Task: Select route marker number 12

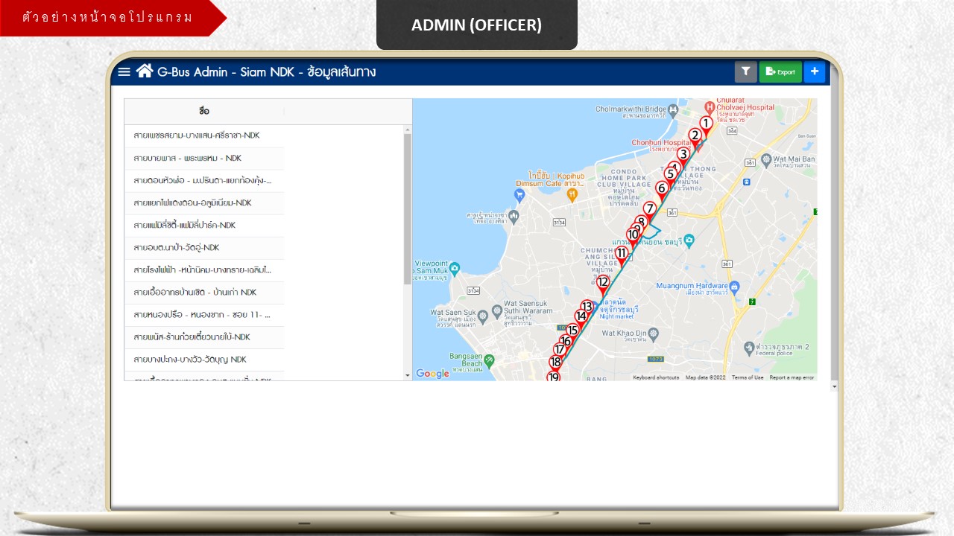Action: (603, 284)
